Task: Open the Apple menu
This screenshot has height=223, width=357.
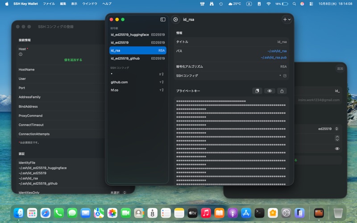Action: pyautogui.click(x=7, y=4)
